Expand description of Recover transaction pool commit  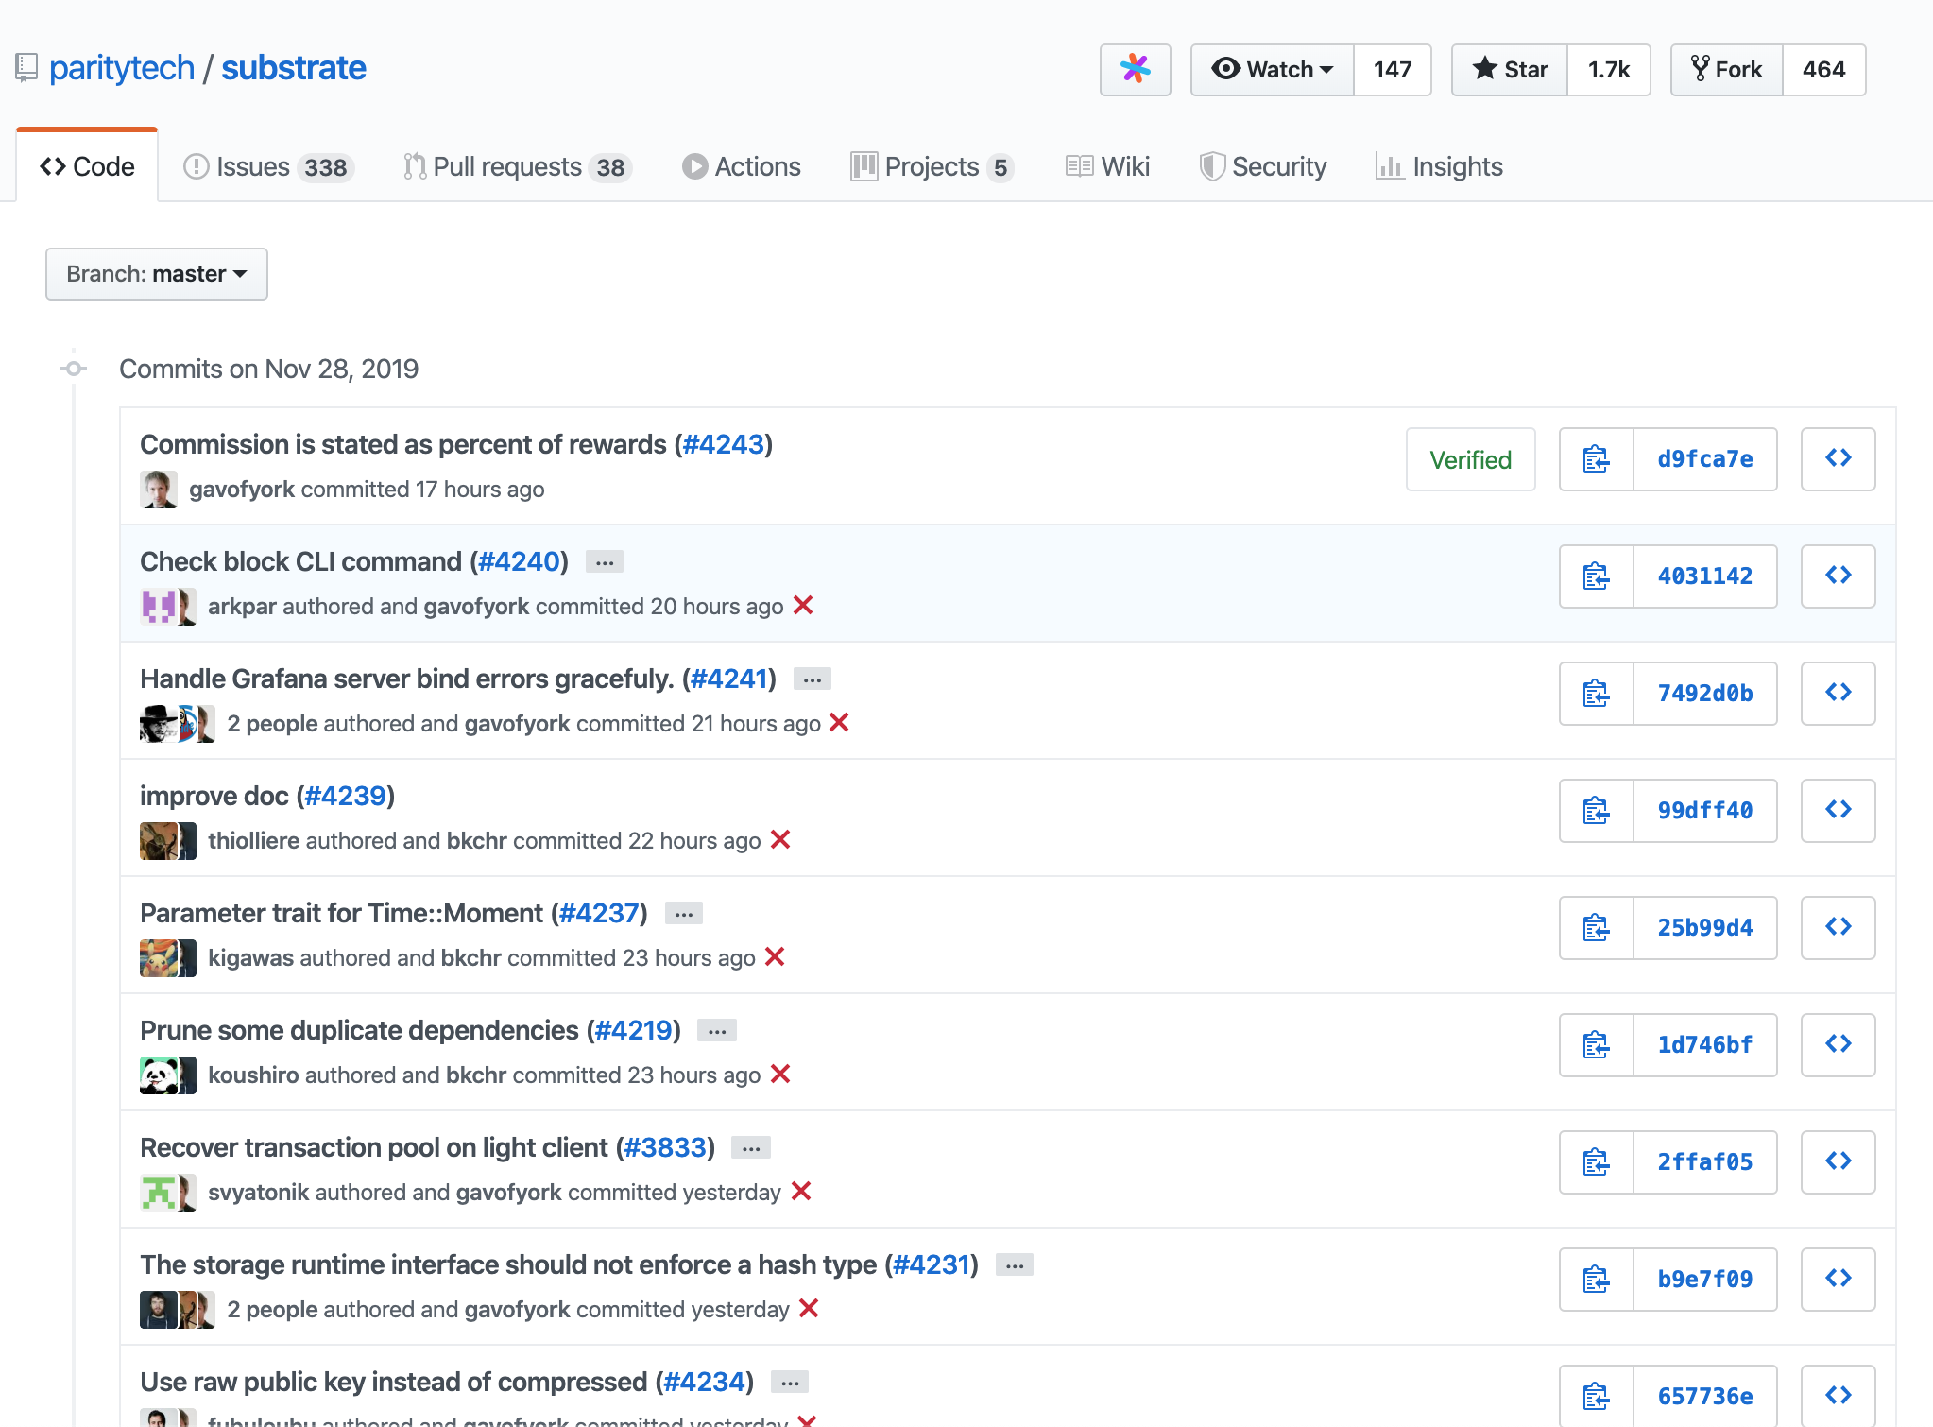(x=751, y=1148)
